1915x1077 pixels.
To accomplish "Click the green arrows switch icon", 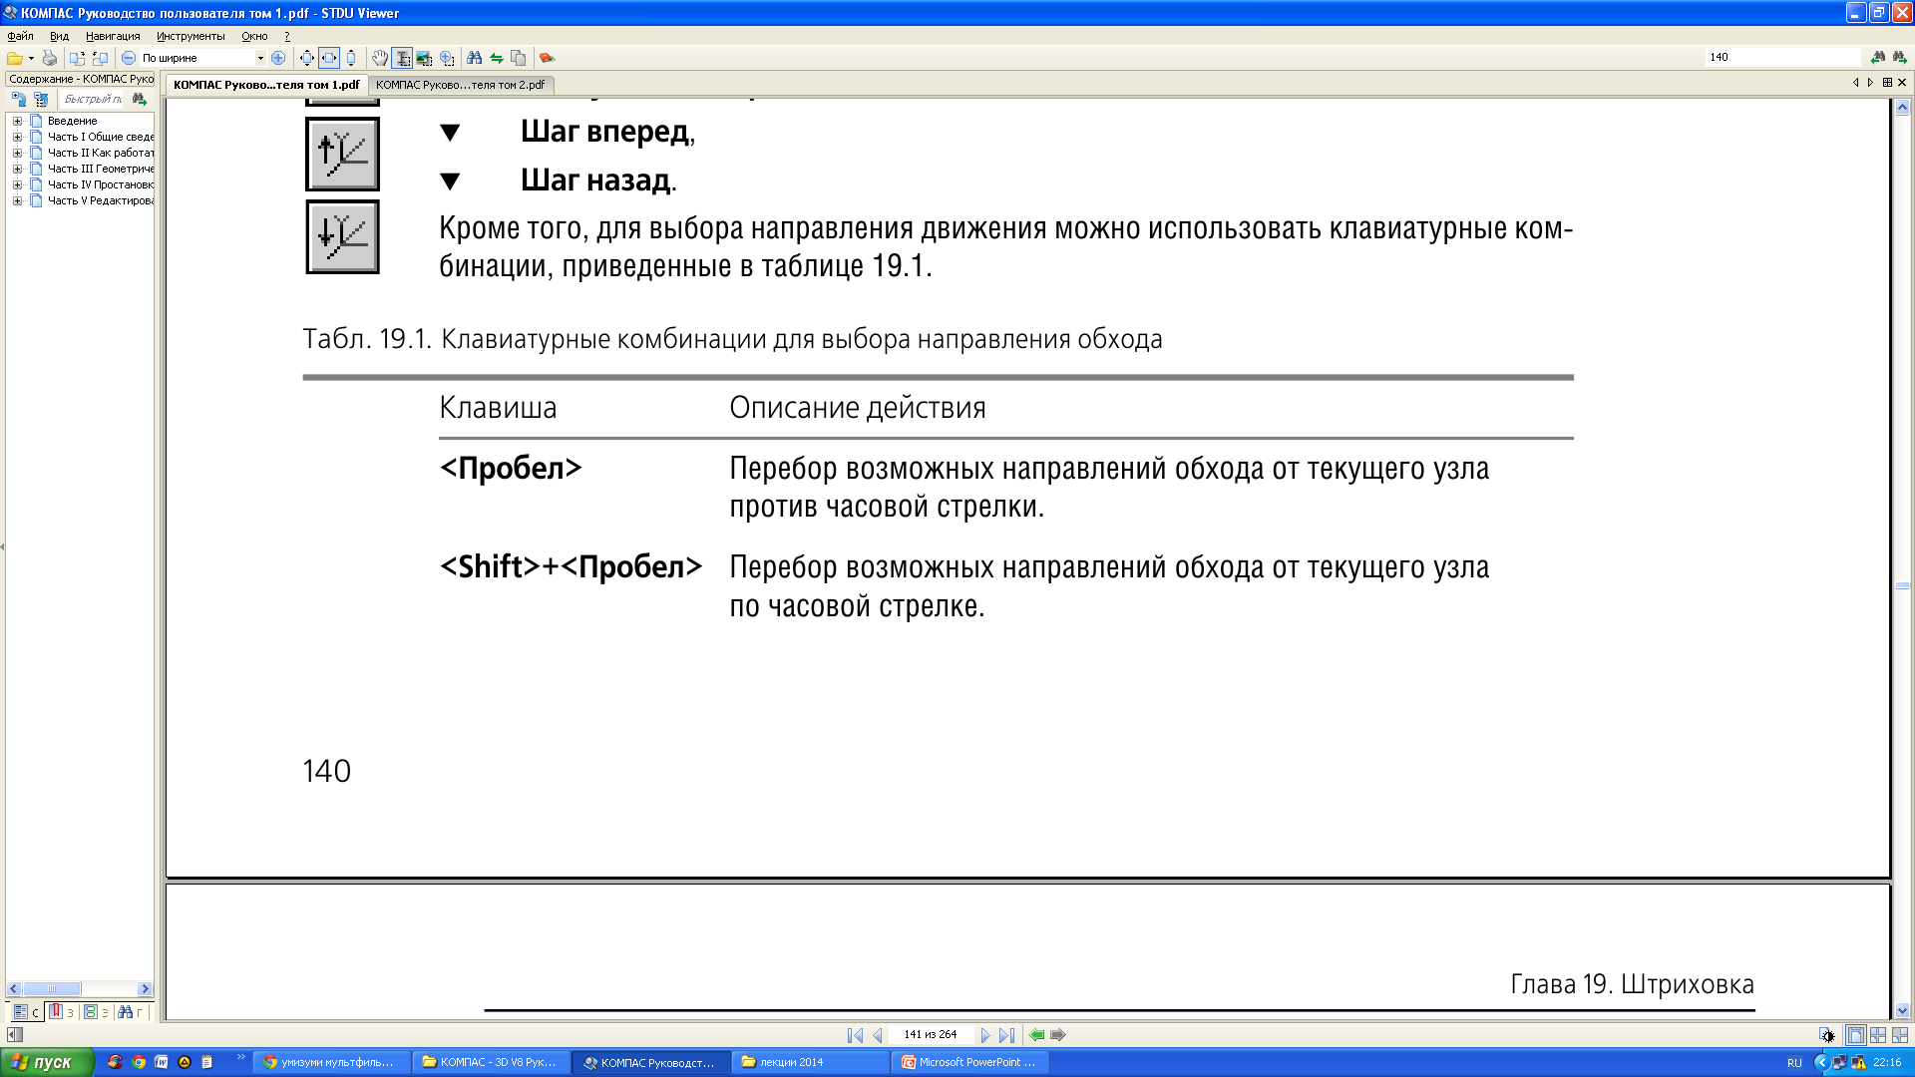I will (x=497, y=58).
